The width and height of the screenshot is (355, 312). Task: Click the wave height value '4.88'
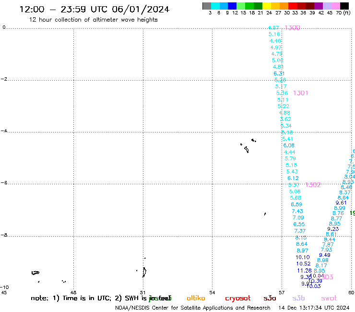point(284,113)
